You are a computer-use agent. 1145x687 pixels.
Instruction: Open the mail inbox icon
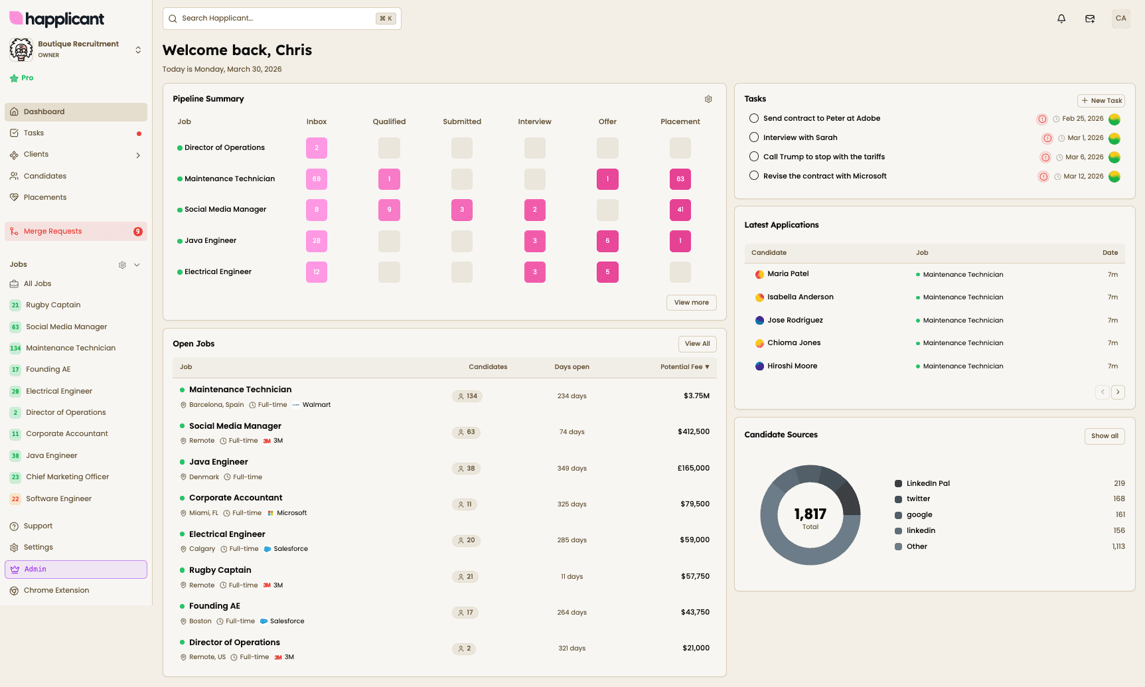point(1090,19)
